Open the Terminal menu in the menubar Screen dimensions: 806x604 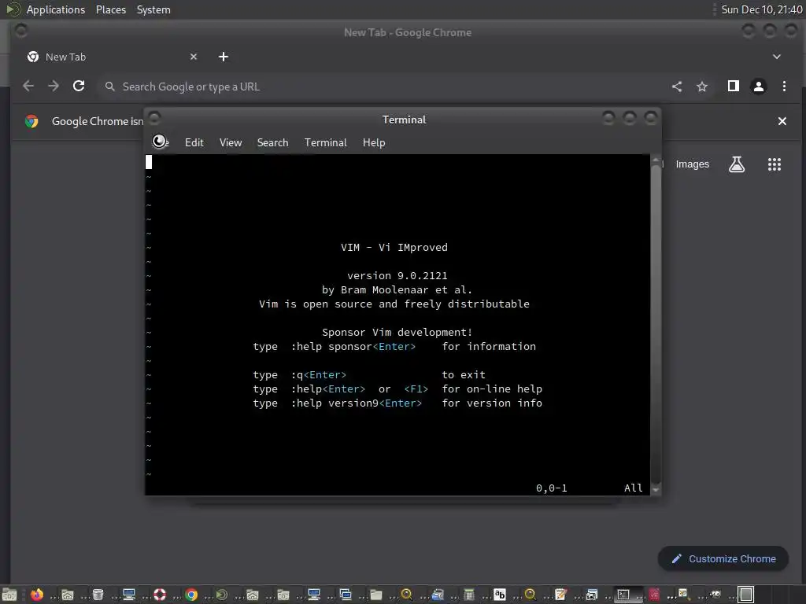325,143
